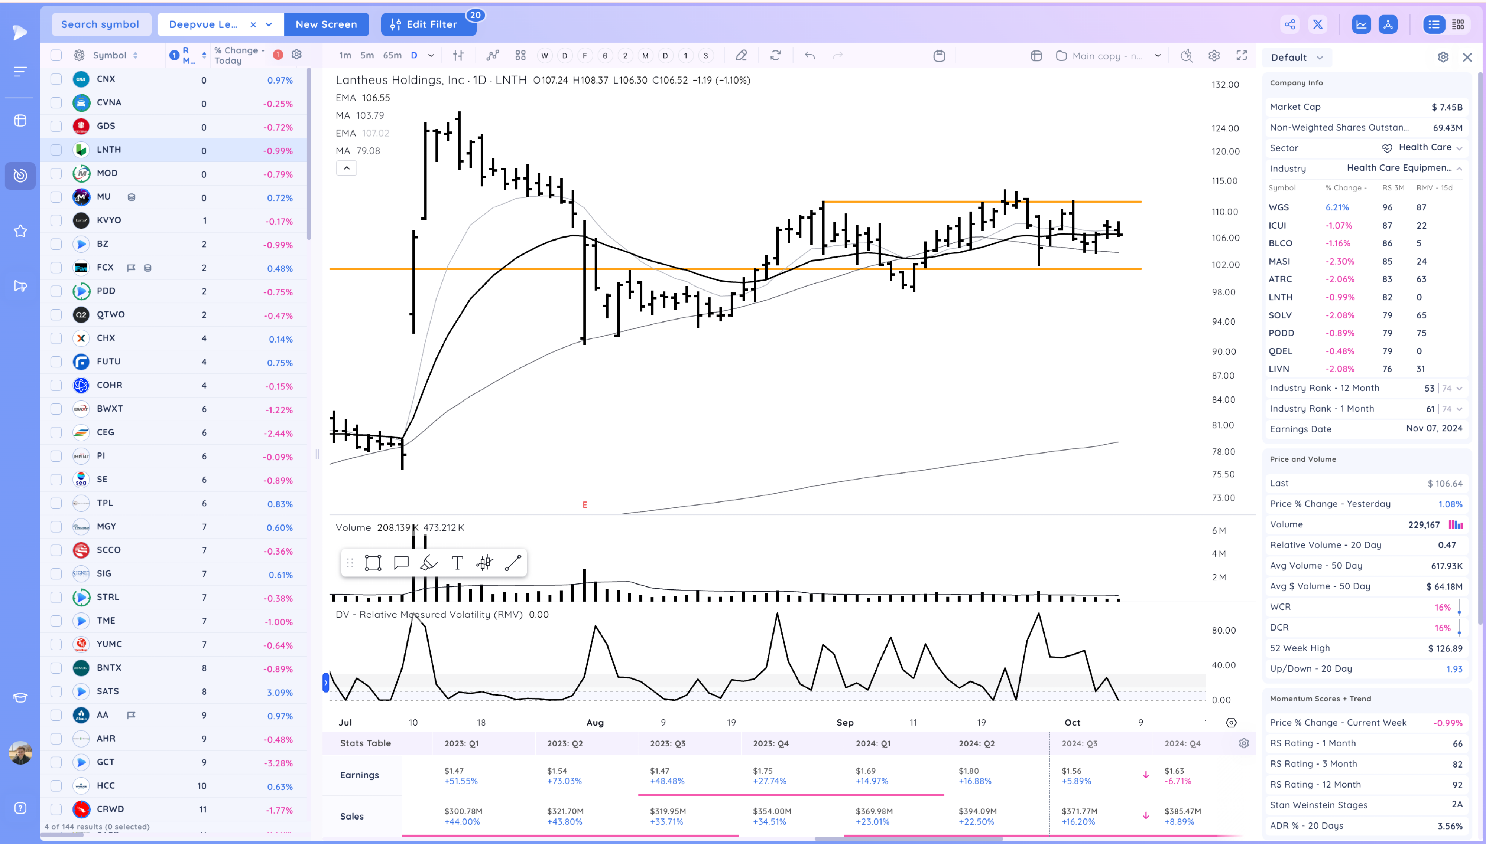Toggle fullscreen chart view
Screen dimensions: 1486x844
tap(1241, 56)
